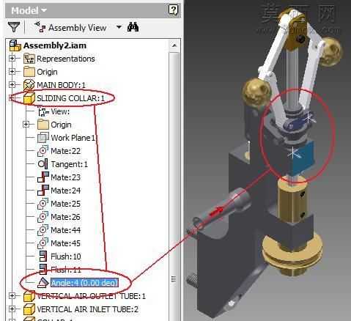Viewport: 351px width, 321px height.
Task: Select the Flush:11 constraint
Action: pos(66,270)
